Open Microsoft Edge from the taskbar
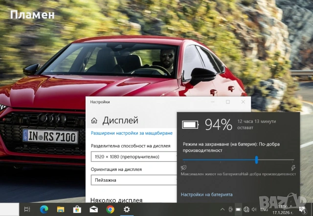The height and width of the screenshot is (216, 313). click(43, 210)
